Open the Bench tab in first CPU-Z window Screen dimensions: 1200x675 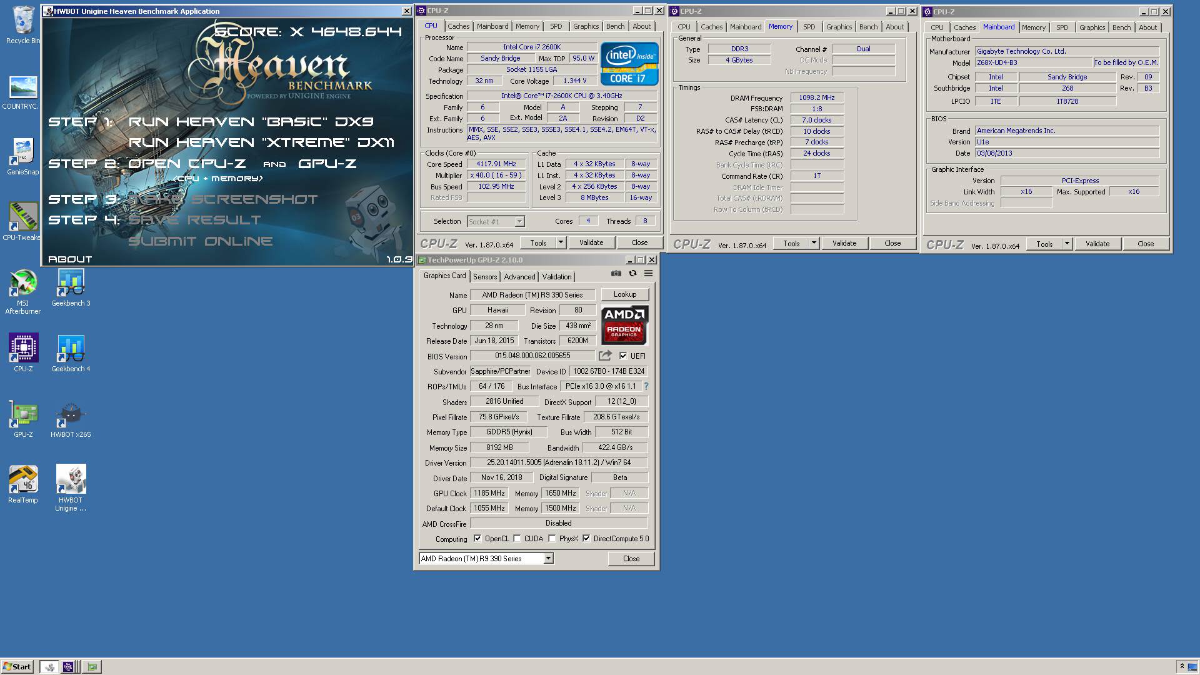point(615,26)
